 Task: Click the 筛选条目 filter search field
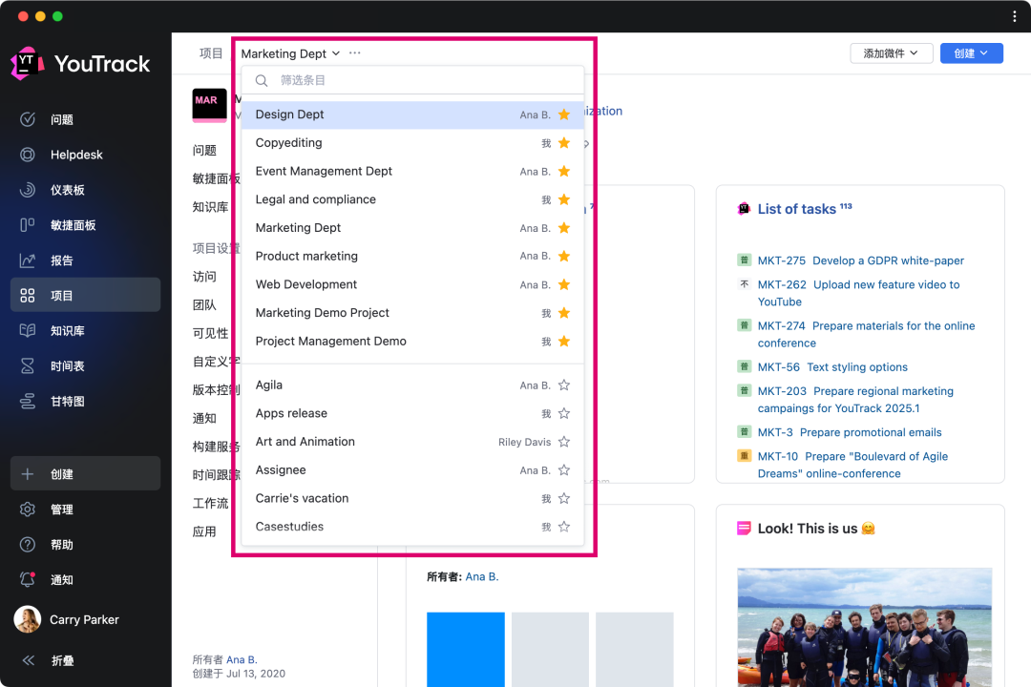pos(412,80)
